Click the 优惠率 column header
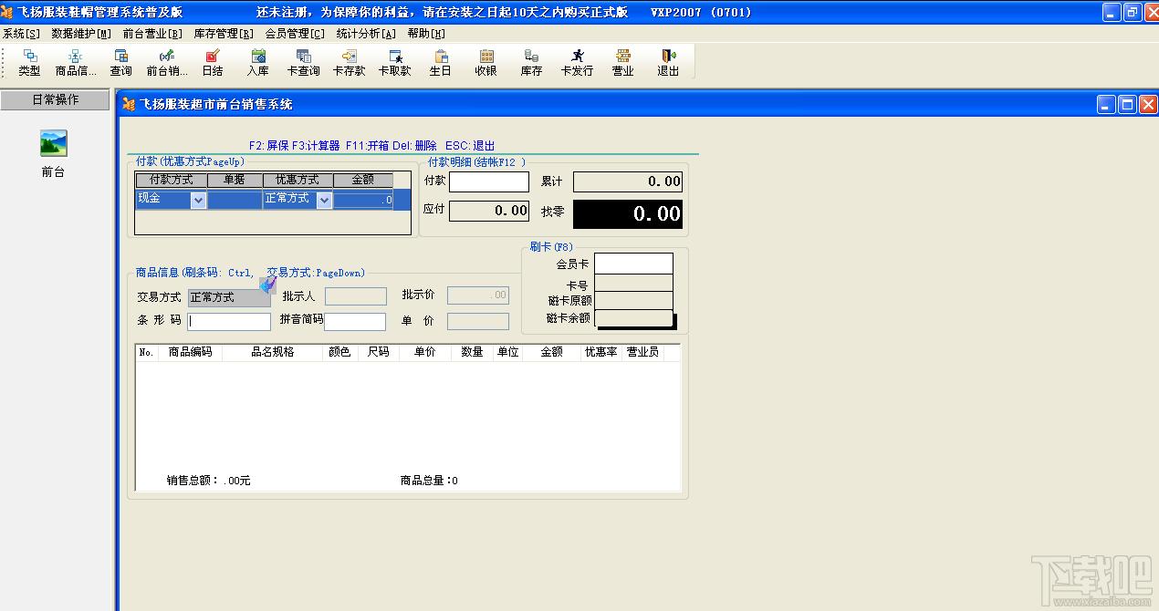Image resolution: width=1159 pixels, height=611 pixels. [601, 352]
